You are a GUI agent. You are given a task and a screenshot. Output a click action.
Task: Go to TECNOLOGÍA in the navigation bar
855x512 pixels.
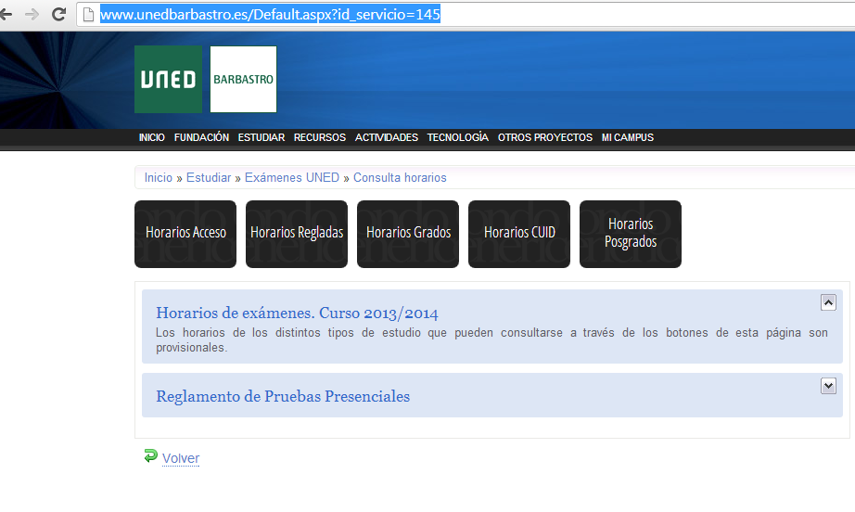(x=457, y=137)
